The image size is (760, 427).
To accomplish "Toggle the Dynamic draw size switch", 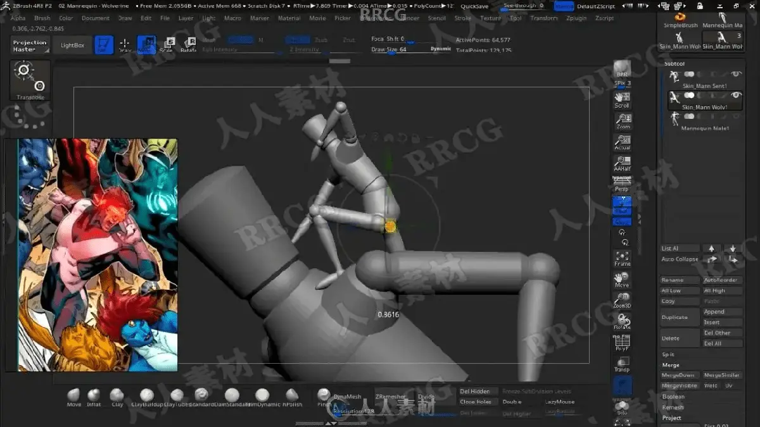I will 441,49.
